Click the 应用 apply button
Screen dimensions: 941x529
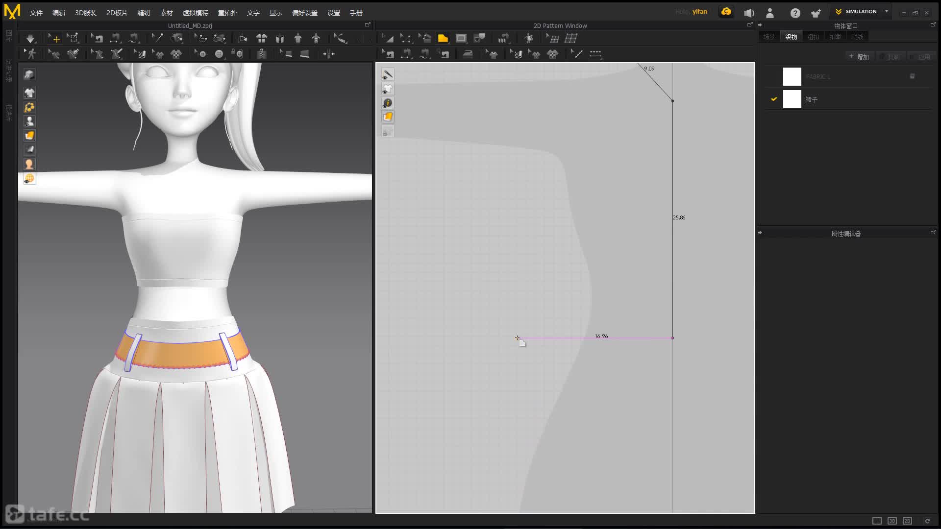click(921, 57)
